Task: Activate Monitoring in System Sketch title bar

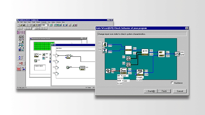Action: (58, 38)
